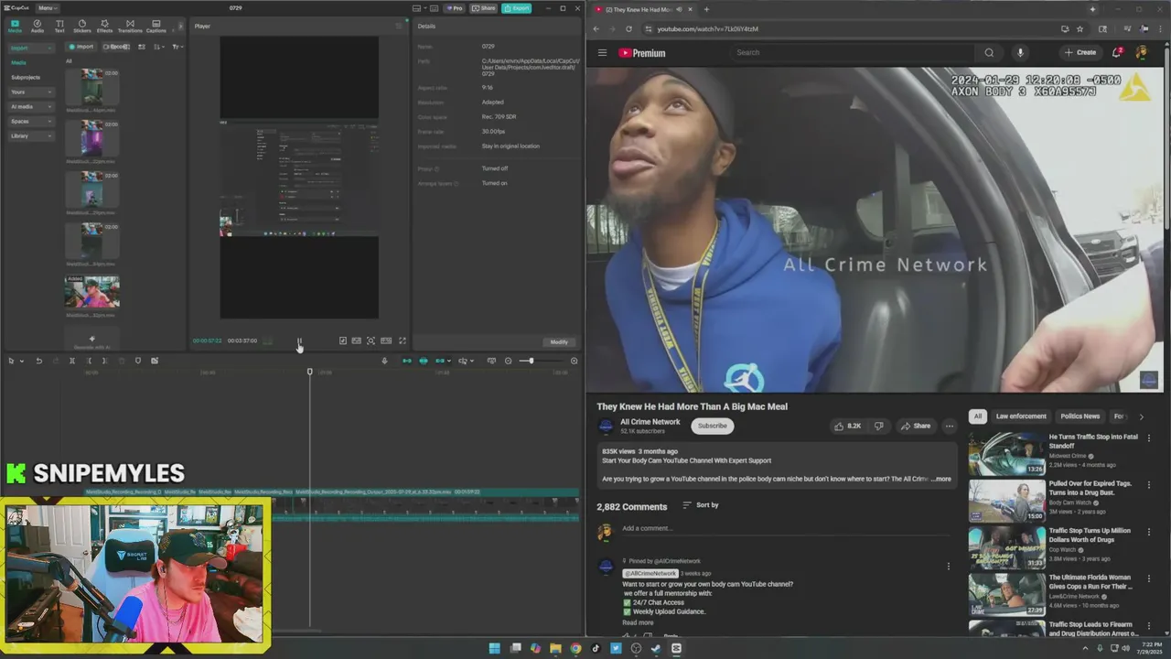Open the Transitions tab in CapCut
Image resolution: width=1171 pixels, height=659 pixels.
point(130,26)
